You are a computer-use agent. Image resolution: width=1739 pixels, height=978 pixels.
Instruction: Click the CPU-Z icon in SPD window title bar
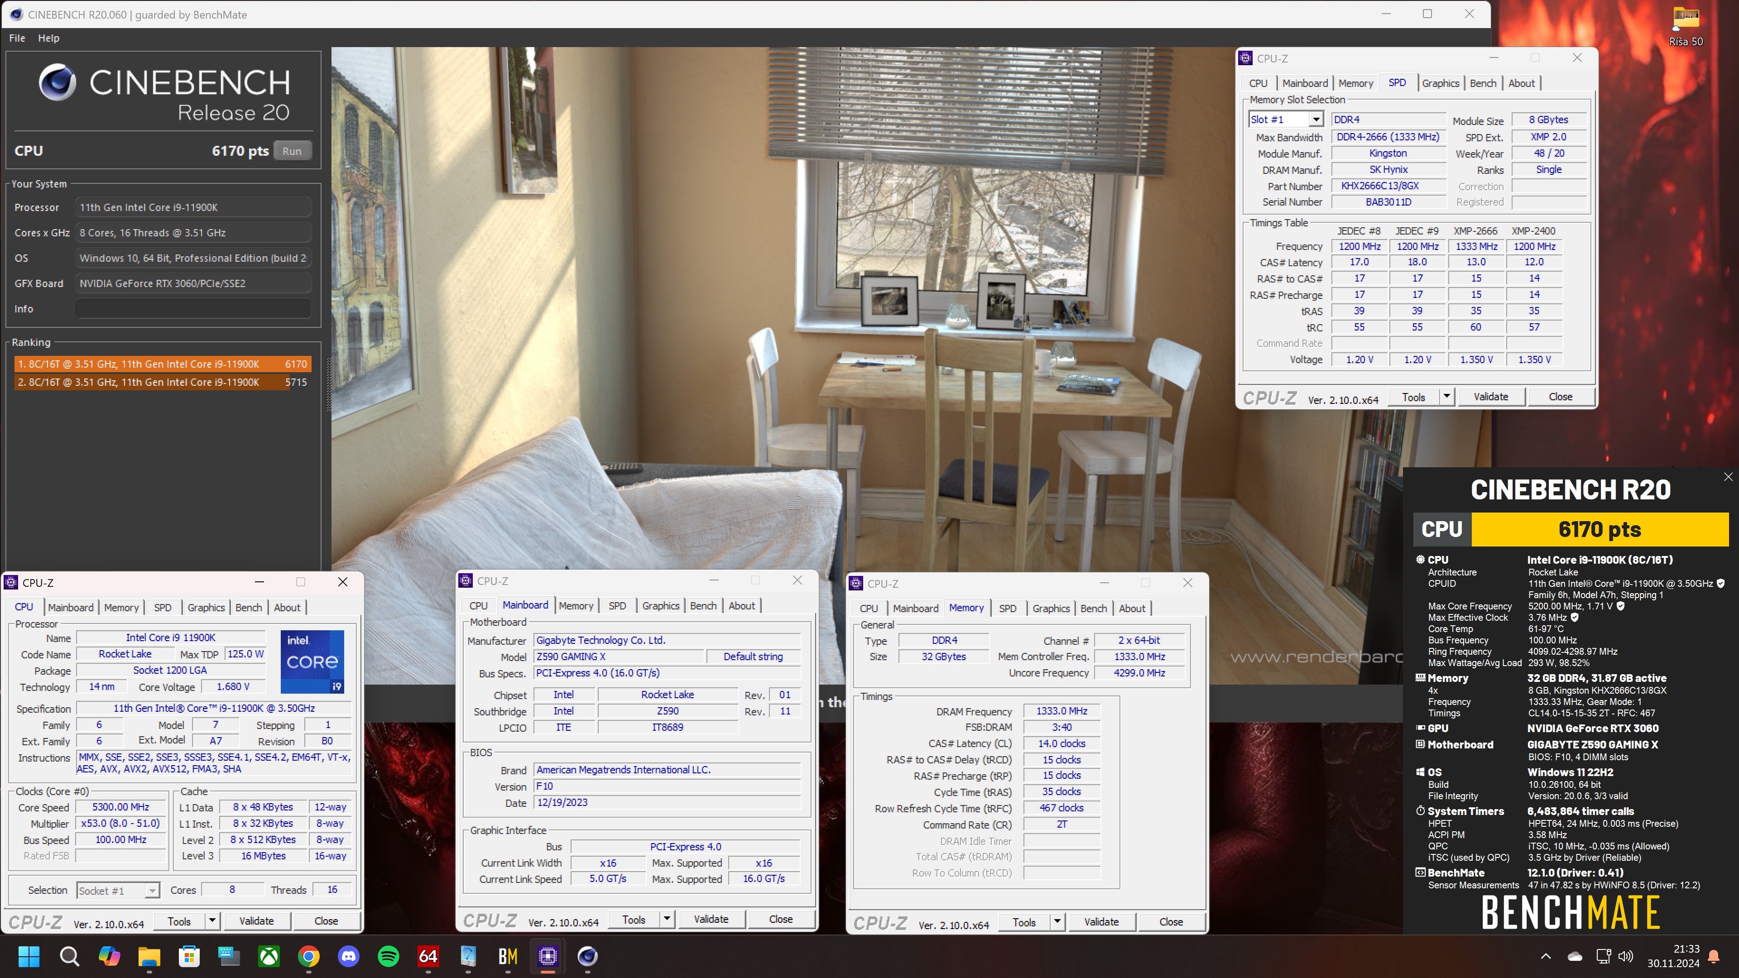pos(1245,58)
